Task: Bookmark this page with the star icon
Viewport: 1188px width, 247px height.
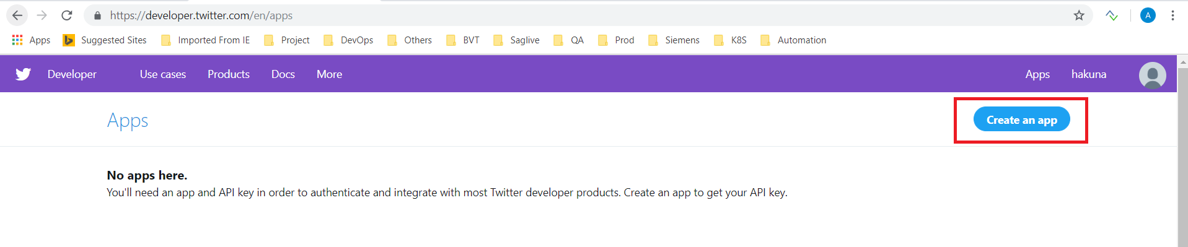Action: point(1079,15)
